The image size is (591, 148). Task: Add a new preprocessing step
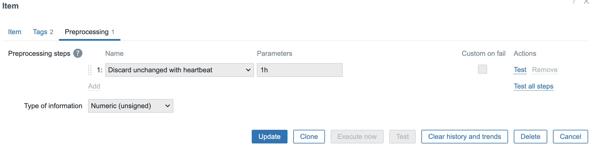tap(94, 86)
